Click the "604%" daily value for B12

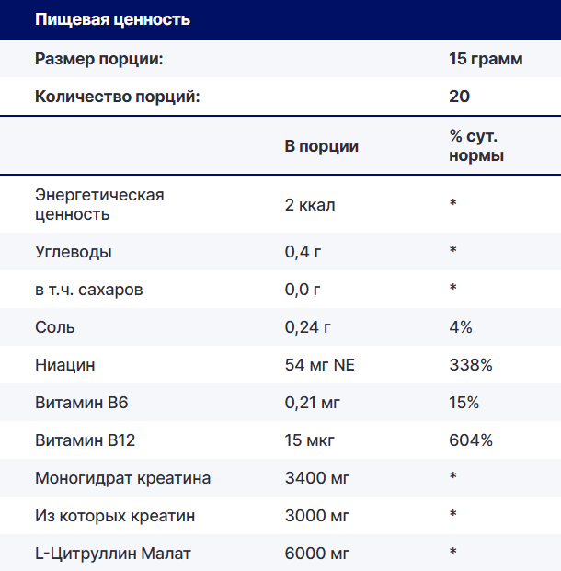click(x=471, y=440)
